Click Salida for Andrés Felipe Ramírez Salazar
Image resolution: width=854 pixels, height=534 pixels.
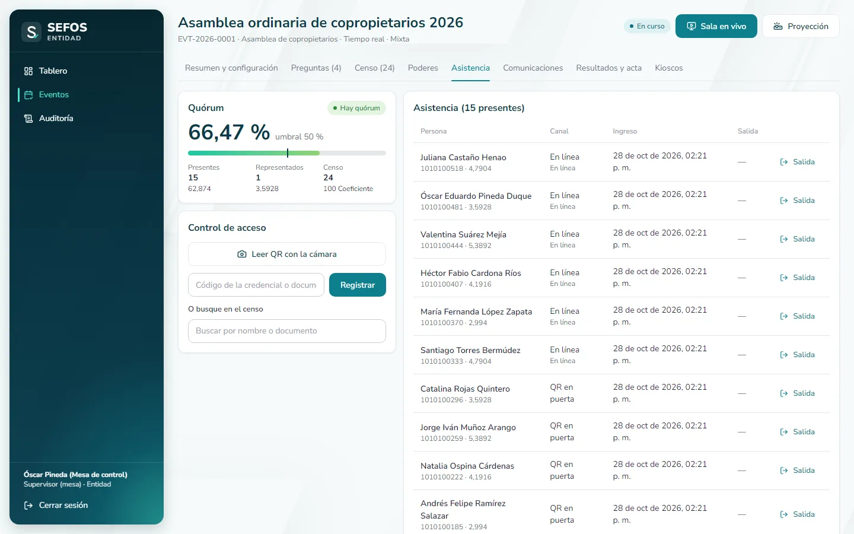click(x=798, y=514)
